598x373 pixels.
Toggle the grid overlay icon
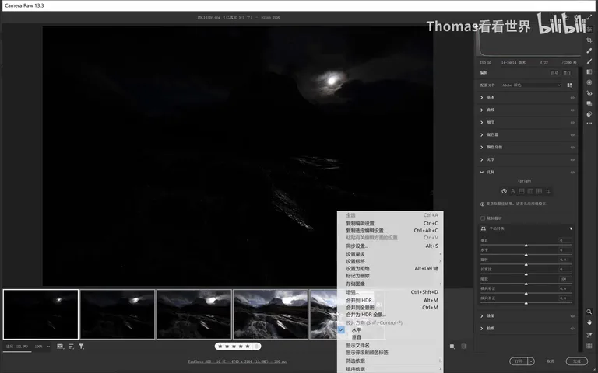tap(589, 346)
